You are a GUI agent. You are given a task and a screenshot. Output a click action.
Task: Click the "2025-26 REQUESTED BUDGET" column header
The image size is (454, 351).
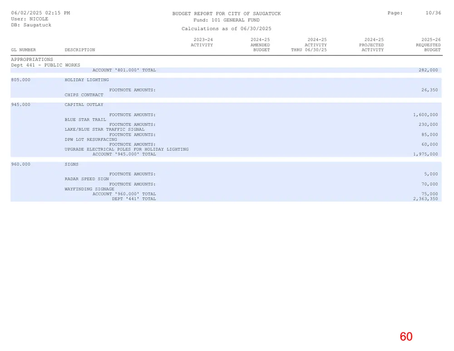pyautogui.click(x=428, y=45)
